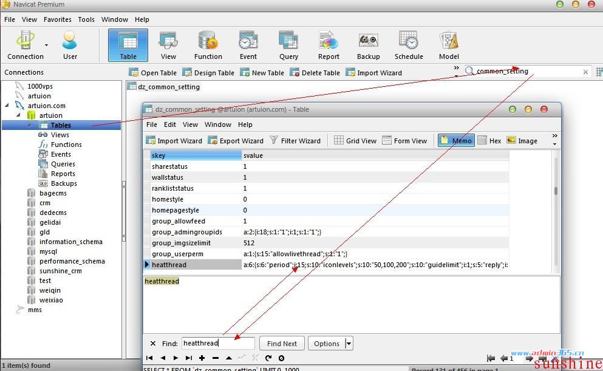603x371 pixels.
Task: Click the svalue column header
Action: pos(375,155)
